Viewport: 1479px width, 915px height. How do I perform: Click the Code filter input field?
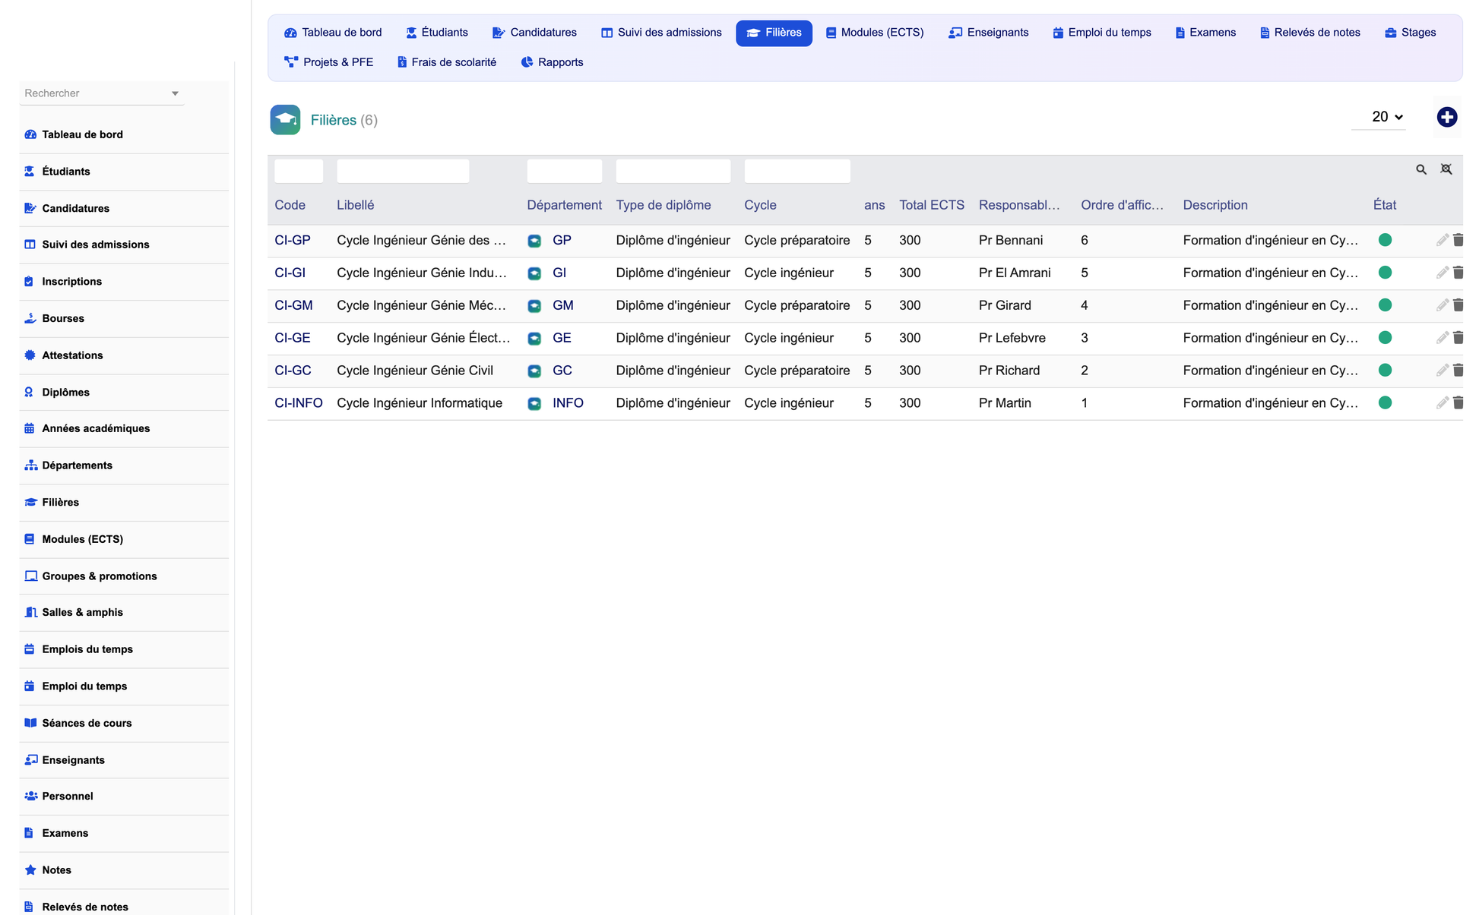pos(299,171)
